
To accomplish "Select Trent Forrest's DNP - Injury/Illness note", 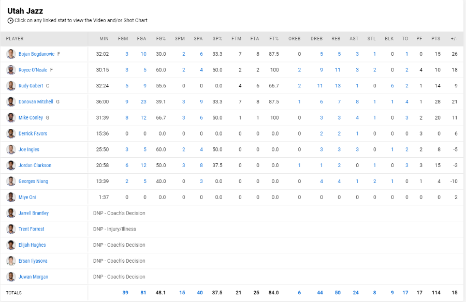I will tap(114, 229).
